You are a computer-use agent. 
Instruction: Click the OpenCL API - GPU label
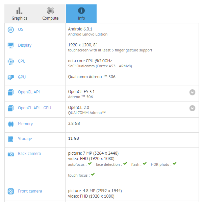(x=34, y=108)
